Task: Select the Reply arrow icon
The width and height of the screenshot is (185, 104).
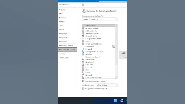Action: point(83,72)
